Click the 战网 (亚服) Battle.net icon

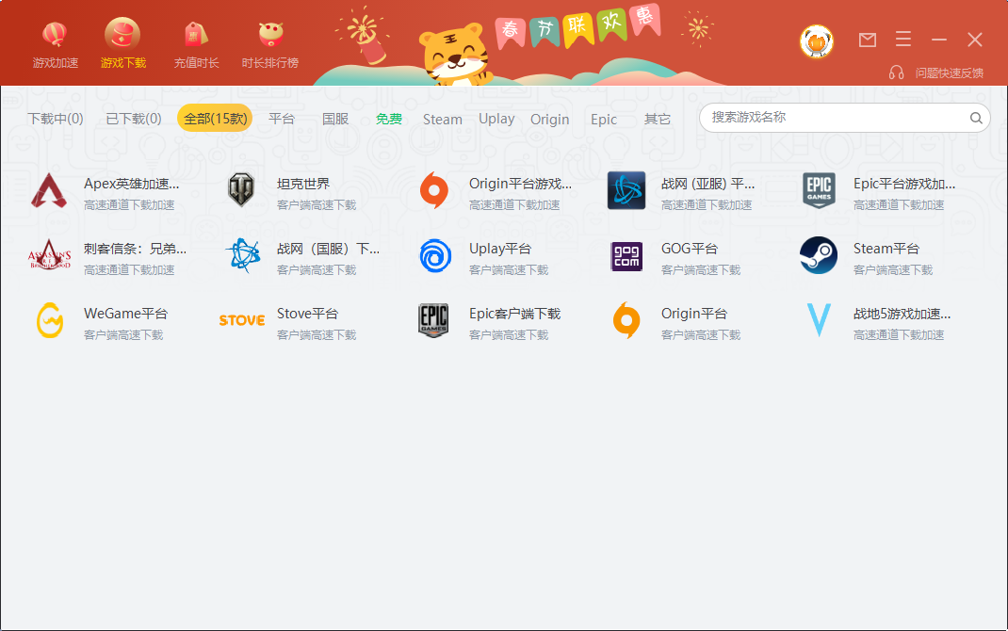click(626, 190)
